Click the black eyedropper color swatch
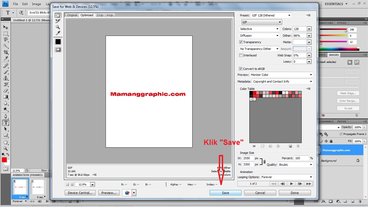 (x=57, y=41)
